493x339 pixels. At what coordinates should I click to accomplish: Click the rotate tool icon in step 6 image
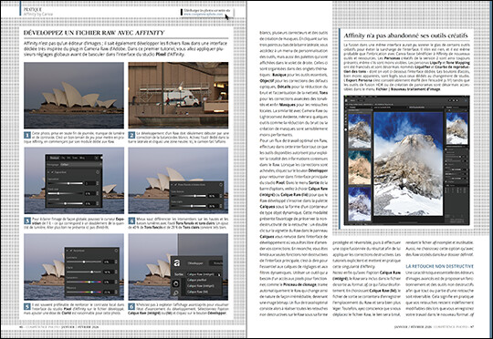point(176,282)
